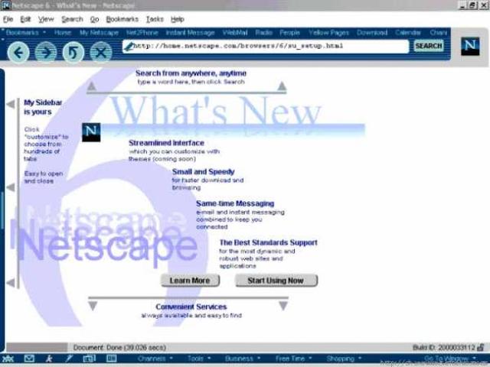Open the Channels dropdown in the taskbar
This screenshot has width=490, height=367.
[155, 359]
